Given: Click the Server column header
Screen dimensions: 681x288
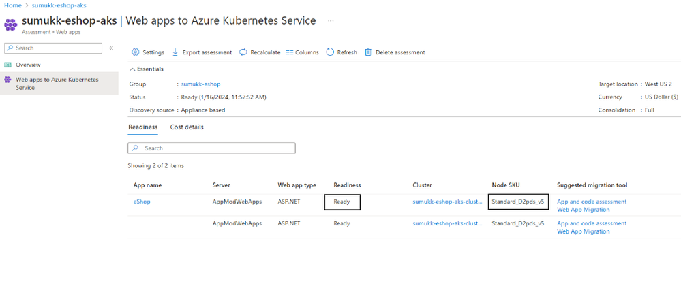Looking at the screenshot, I should (221, 185).
